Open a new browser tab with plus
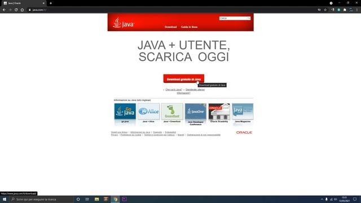The height and width of the screenshot is (203, 361). coord(51,3)
